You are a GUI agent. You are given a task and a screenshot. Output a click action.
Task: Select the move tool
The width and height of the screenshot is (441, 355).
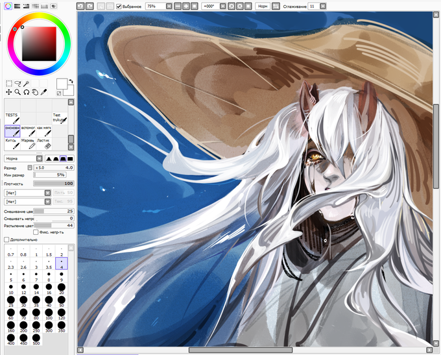click(x=9, y=92)
